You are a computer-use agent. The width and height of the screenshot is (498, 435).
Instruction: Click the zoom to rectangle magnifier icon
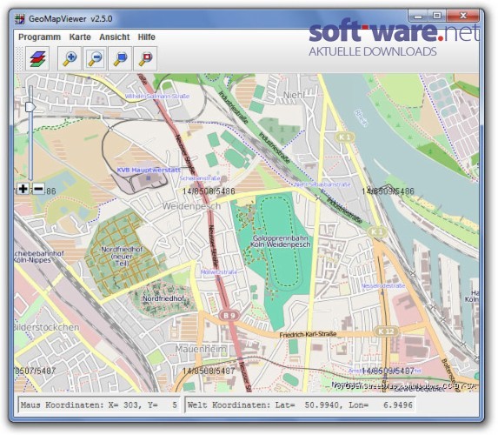[x=120, y=58]
